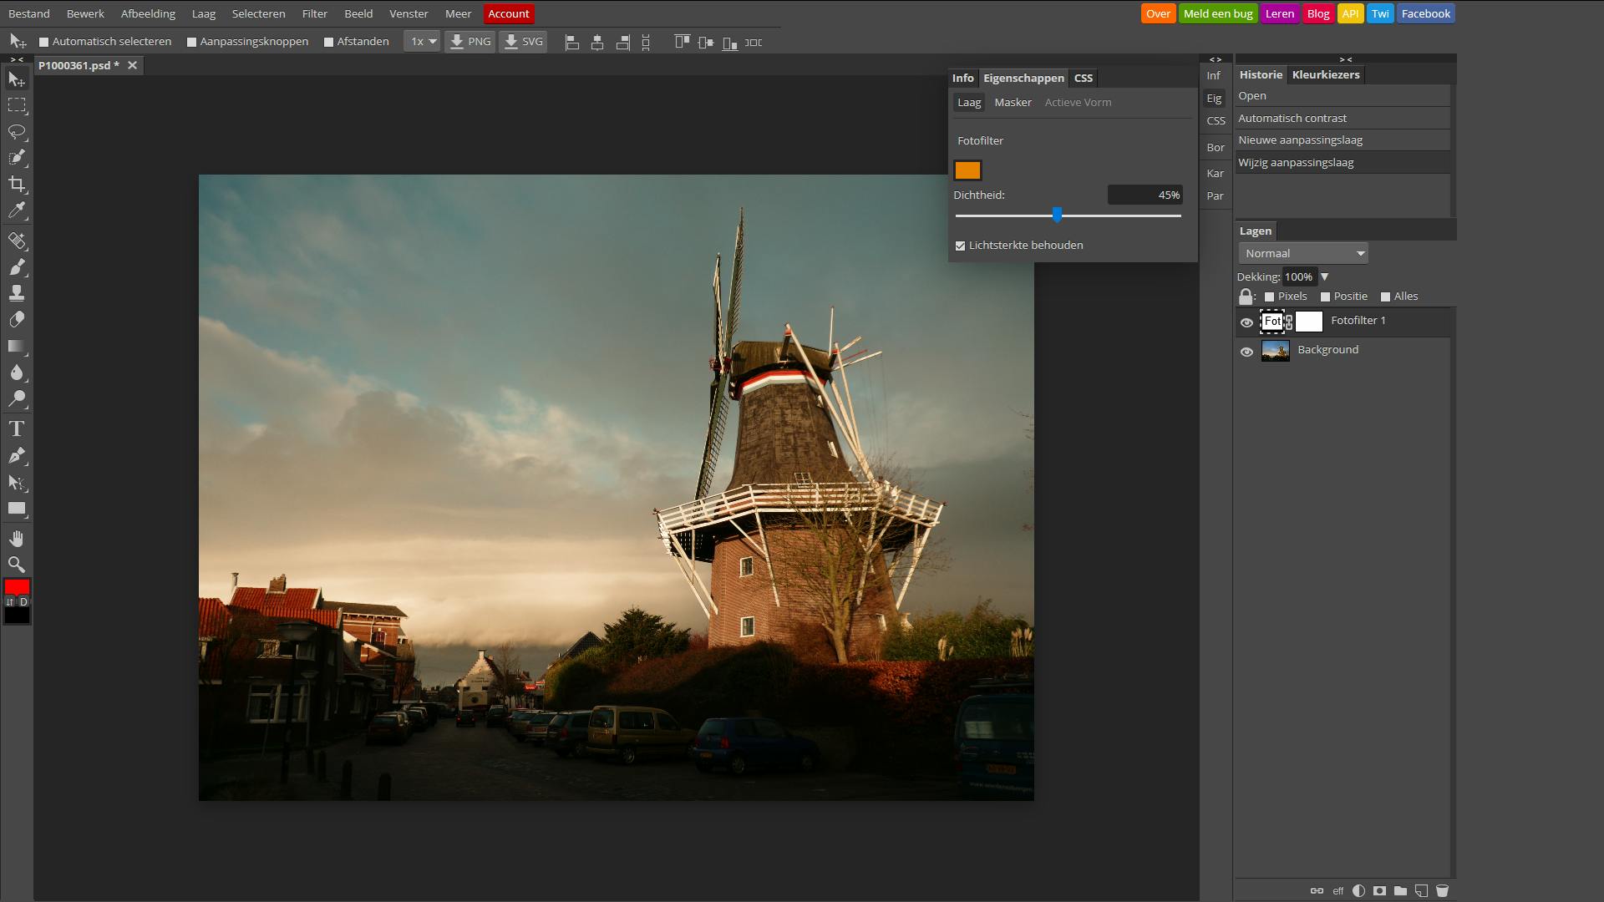Toggle visibility of Fotofilter 1 layer
The height and width of the screenshot is (902, 1604).
[x=1247, y=322]
